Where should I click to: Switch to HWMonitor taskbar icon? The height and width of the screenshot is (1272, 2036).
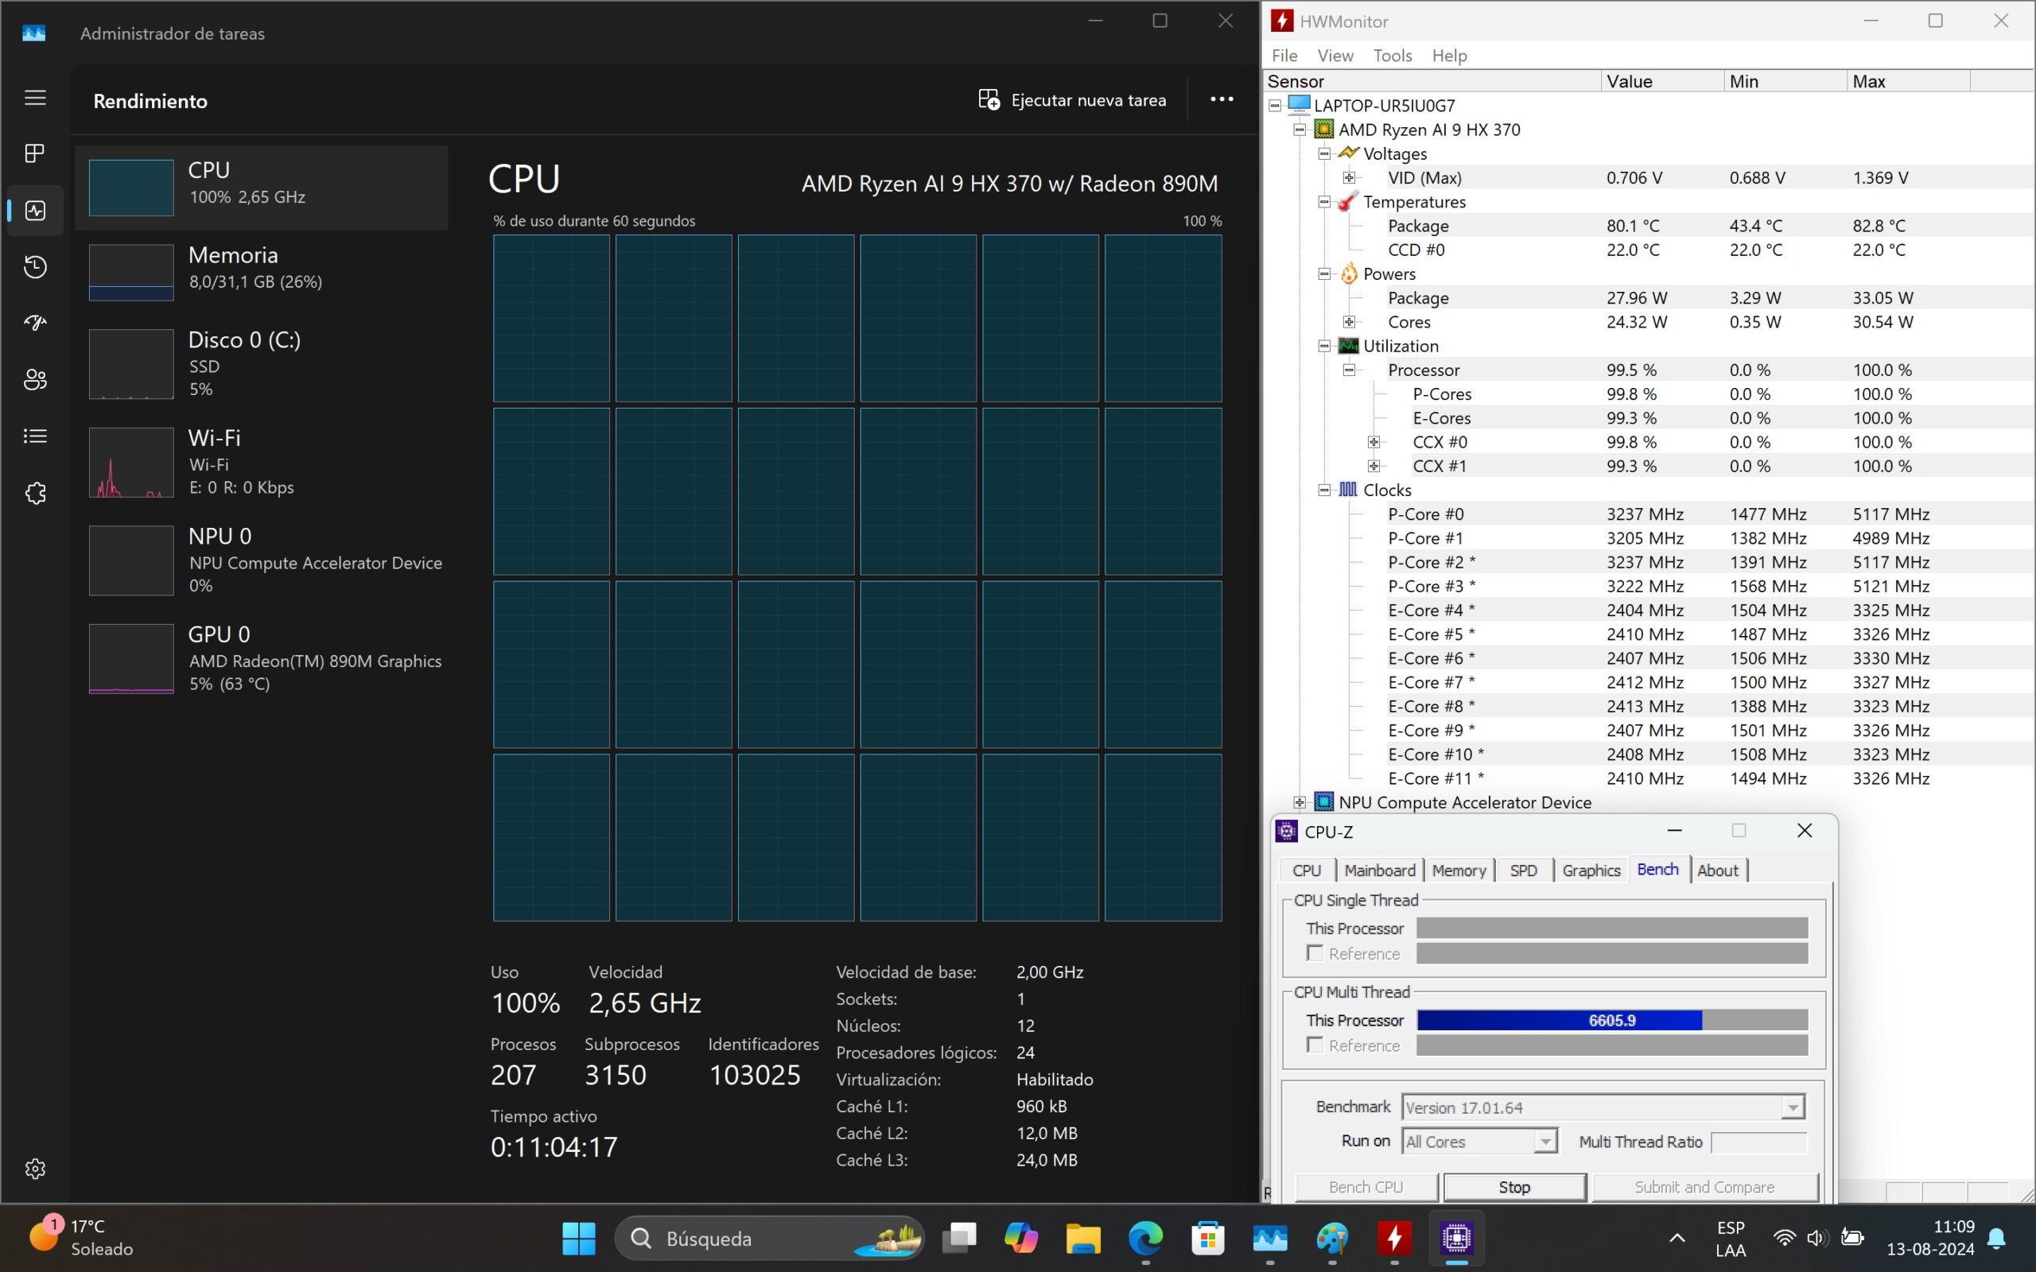coord(1394,1239)
